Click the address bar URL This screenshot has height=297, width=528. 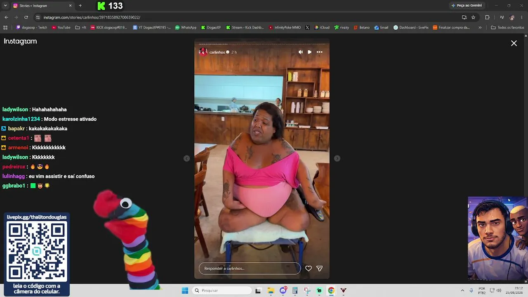coord(92,17)
